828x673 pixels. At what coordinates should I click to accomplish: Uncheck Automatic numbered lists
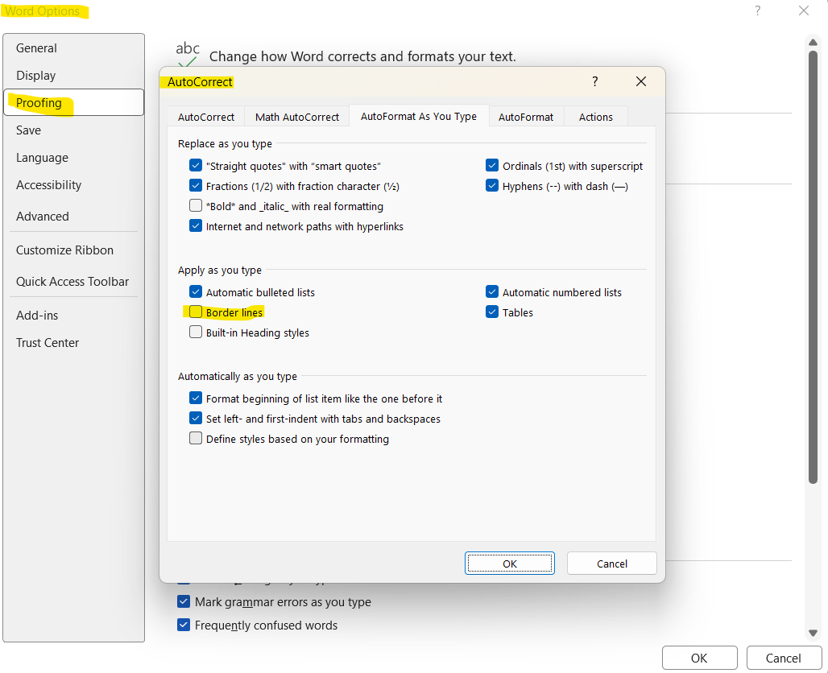492,292
